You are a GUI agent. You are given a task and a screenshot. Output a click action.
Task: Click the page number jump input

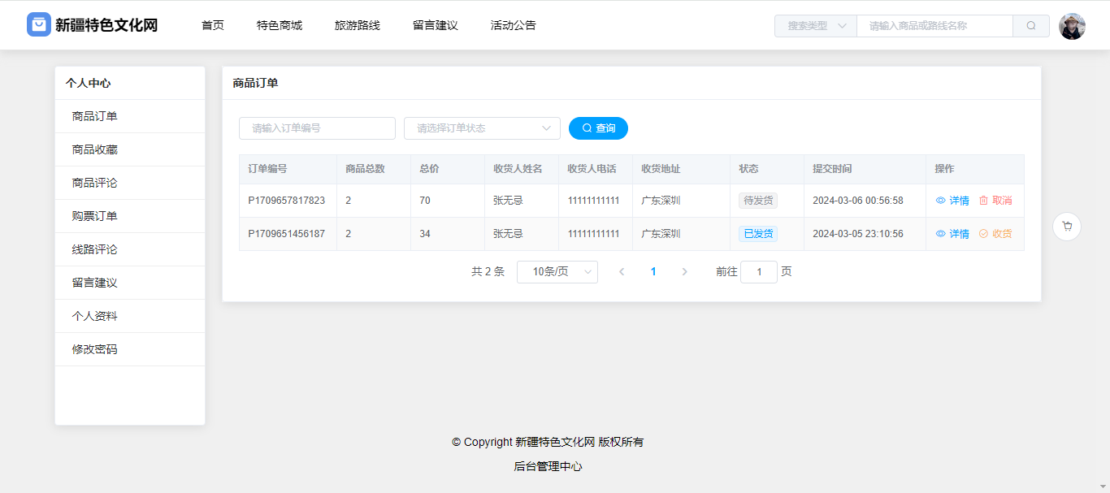tap(758, 272)
